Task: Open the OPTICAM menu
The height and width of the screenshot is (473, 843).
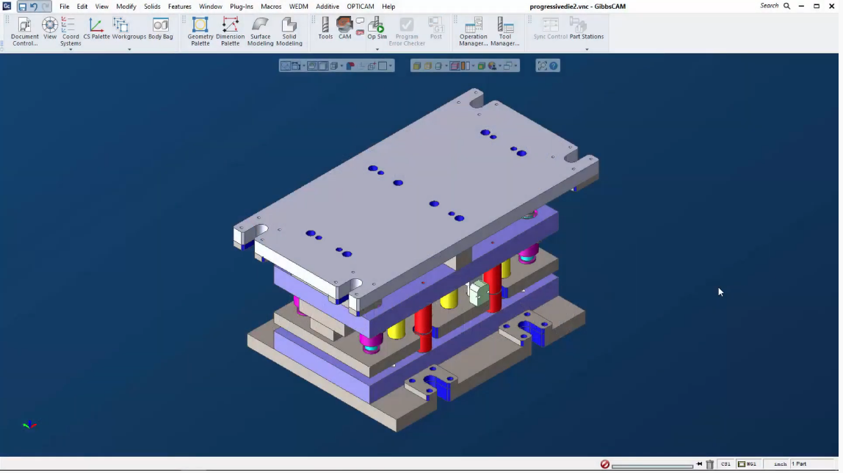Action: pos(361,7)
